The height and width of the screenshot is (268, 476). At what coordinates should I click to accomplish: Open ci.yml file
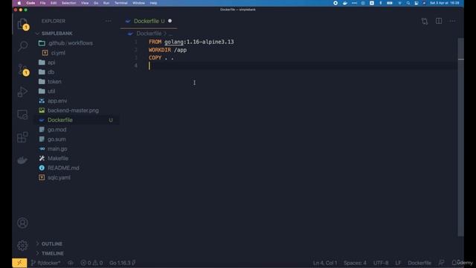[x=58, y=53]
